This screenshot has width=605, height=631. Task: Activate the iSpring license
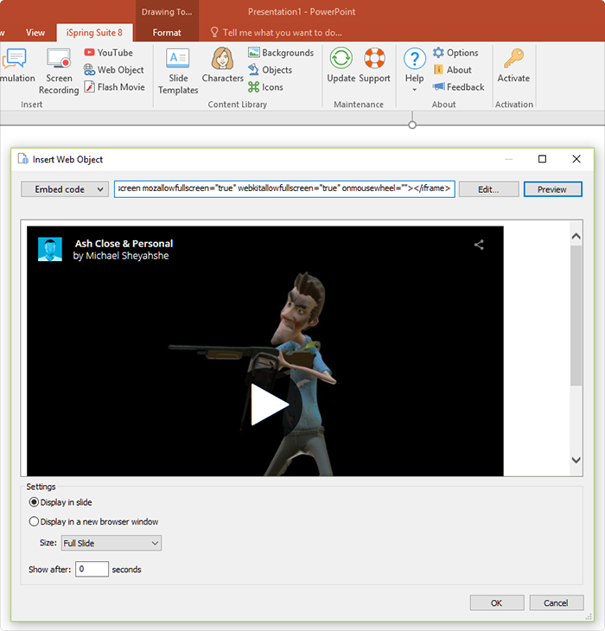(x=513, y=65)
